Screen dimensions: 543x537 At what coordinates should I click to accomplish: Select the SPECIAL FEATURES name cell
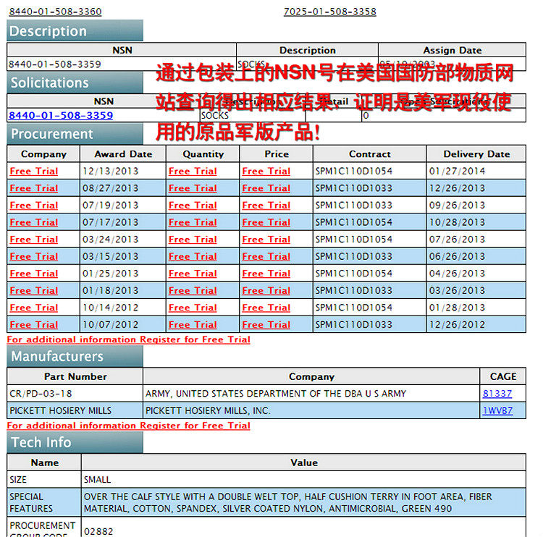[44, 502]
